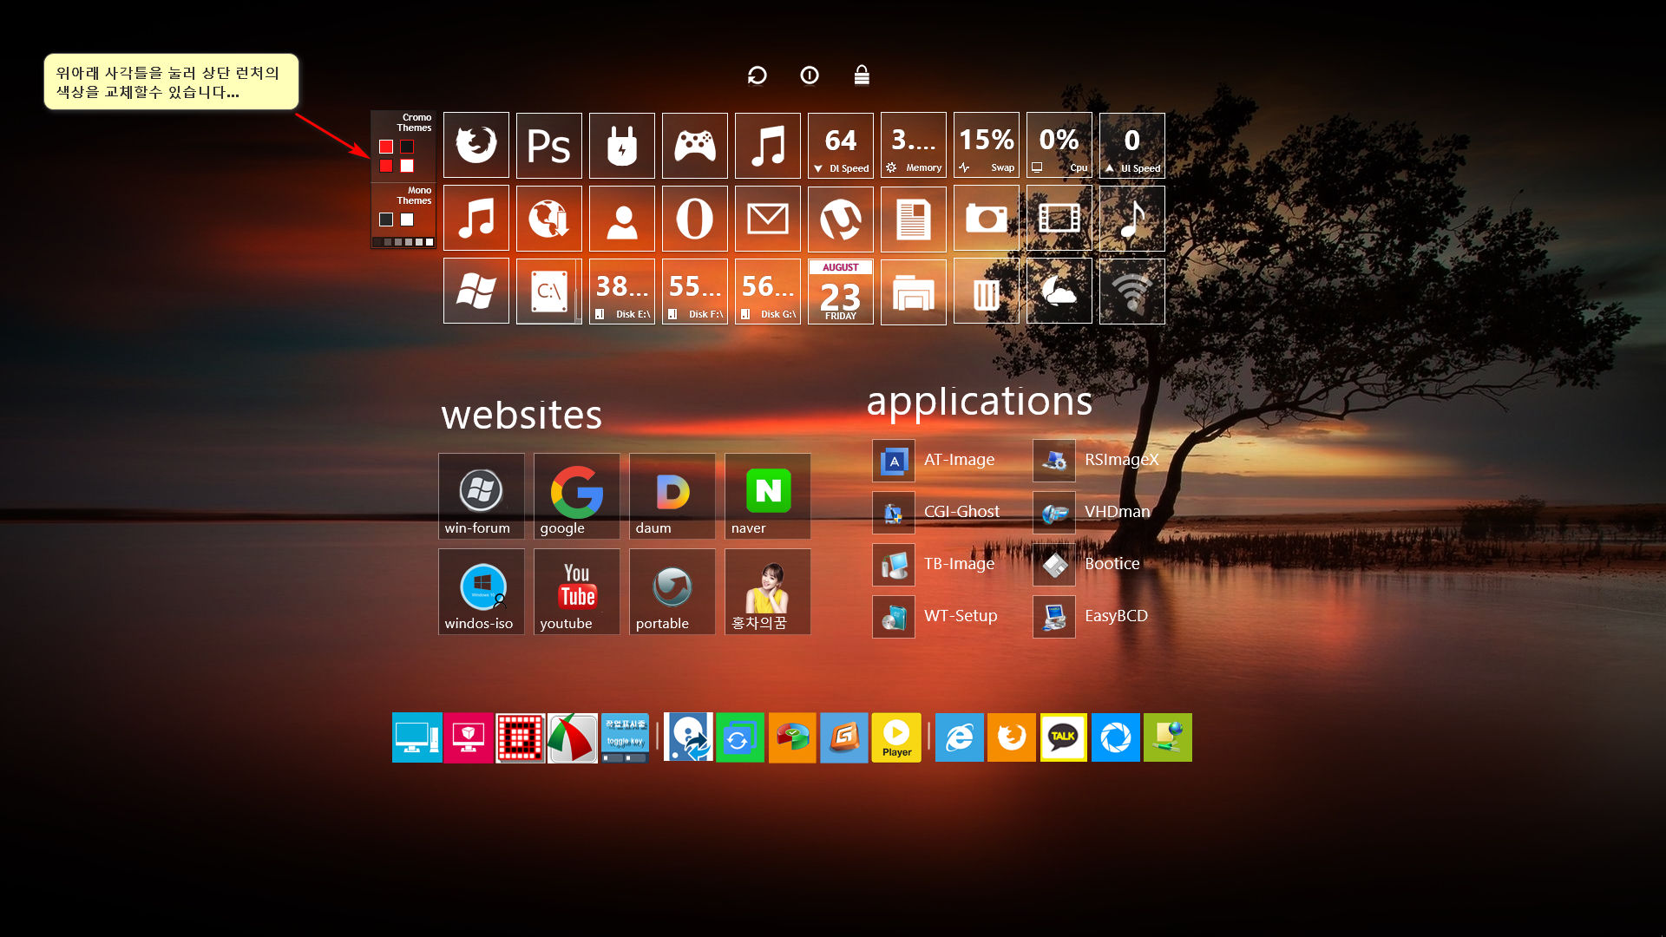This screenshot has height=937, width=1666.
Task: Open the 홍차의꿈 website tile
Action: [768, 591]
